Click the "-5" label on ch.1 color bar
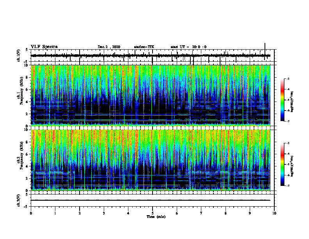This screenshot has width=309, height=239. [x=288, y=100]
